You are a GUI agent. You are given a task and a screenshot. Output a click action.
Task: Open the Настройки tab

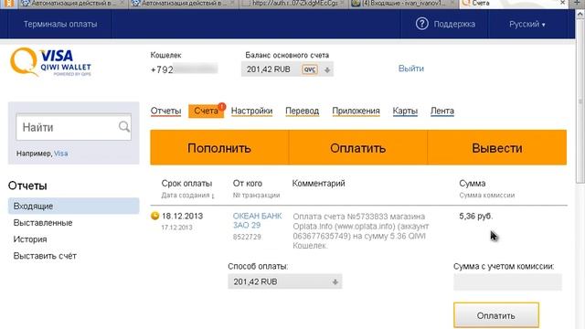[x=252, y=111]
